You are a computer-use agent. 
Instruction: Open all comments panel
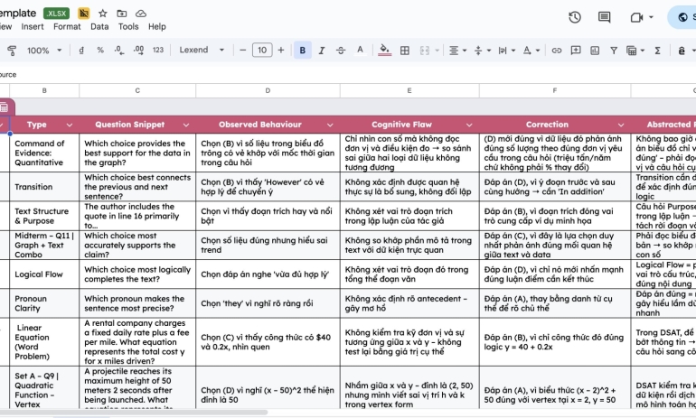click(x=604, y=17)
